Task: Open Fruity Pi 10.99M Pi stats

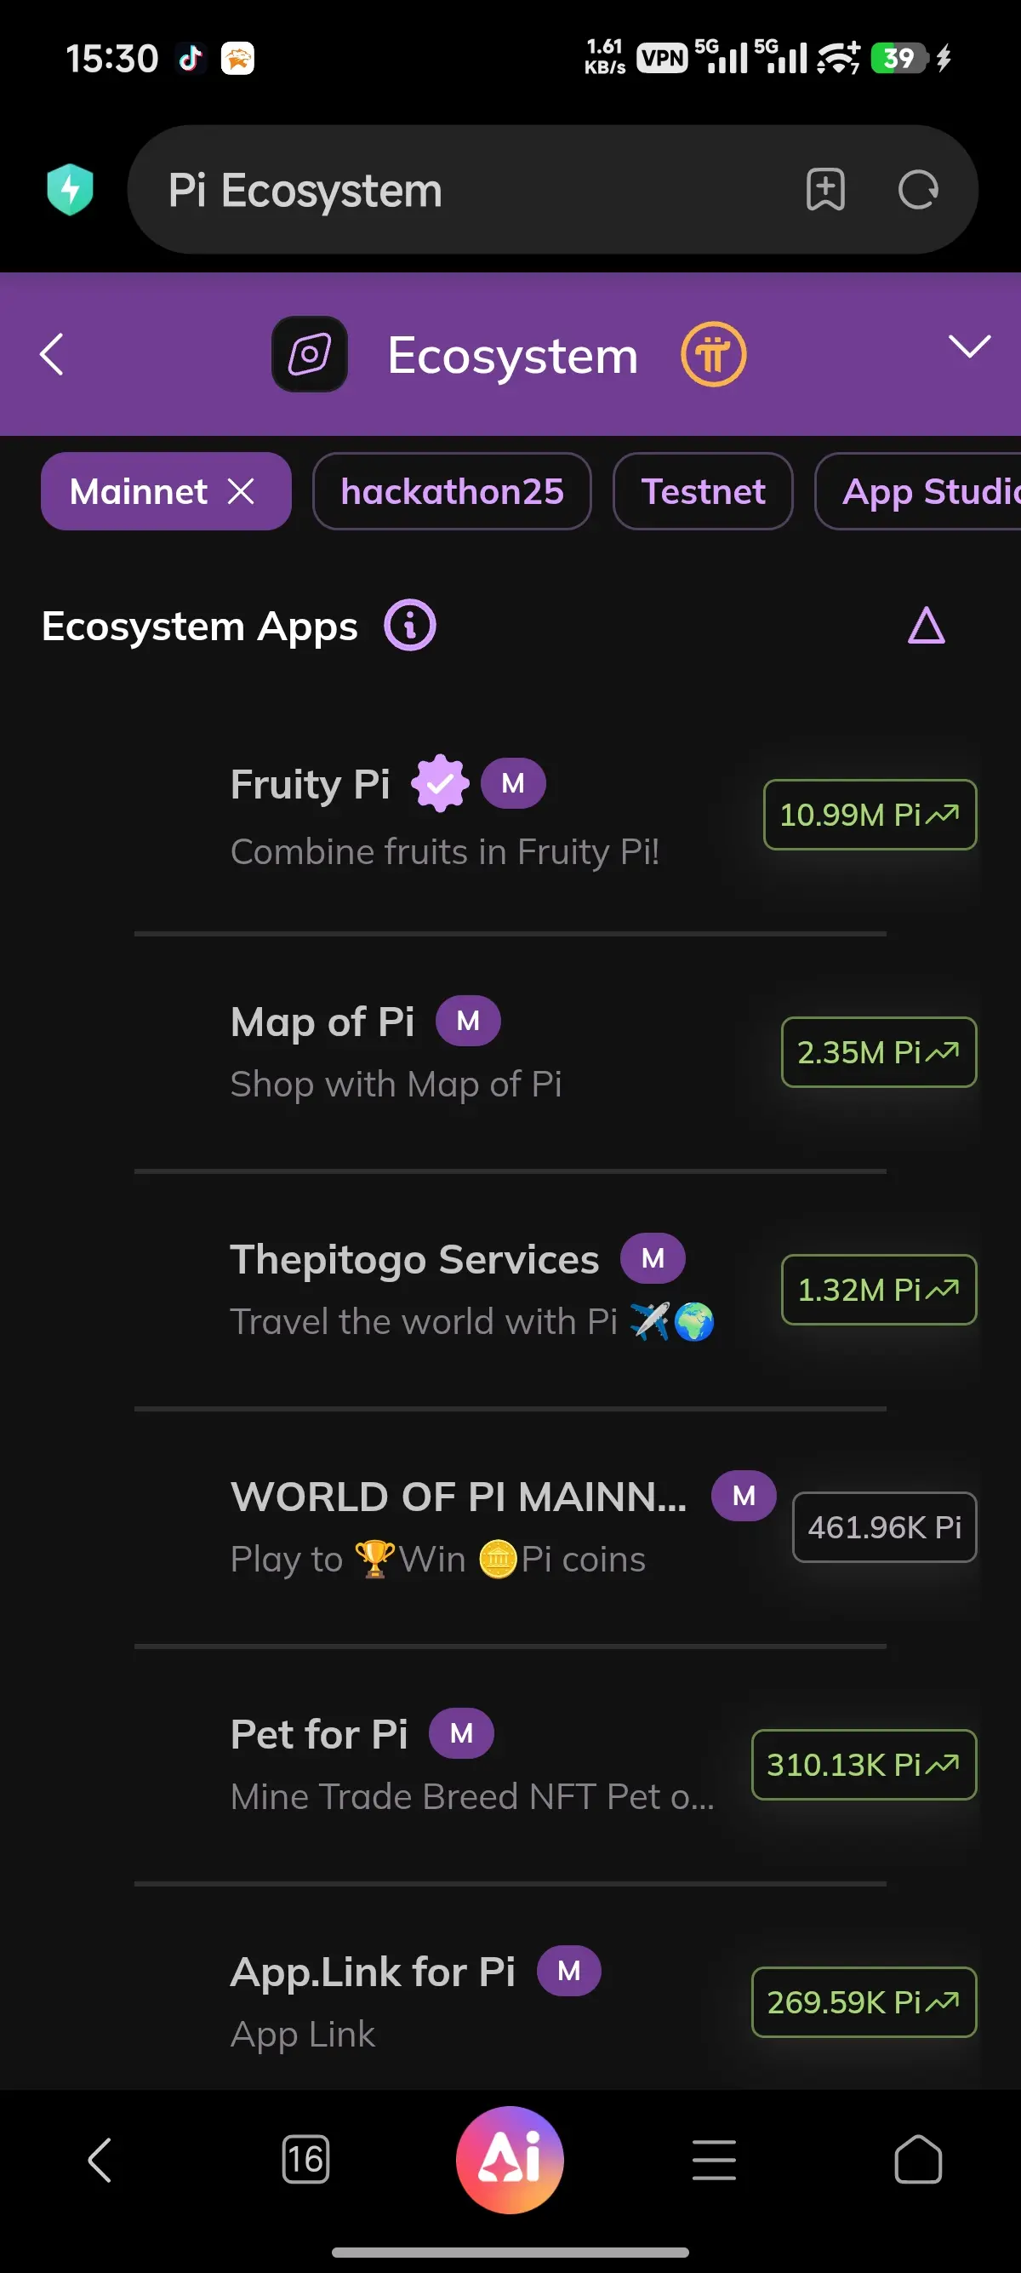Action: (x=870, y=815)
